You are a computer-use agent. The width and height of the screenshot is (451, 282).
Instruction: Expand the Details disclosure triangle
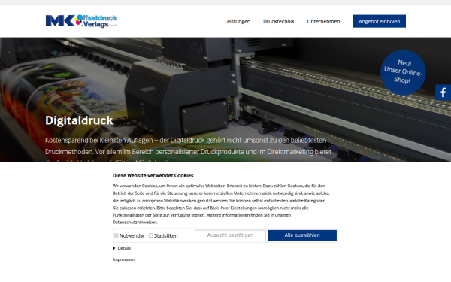tap(114, 248)
